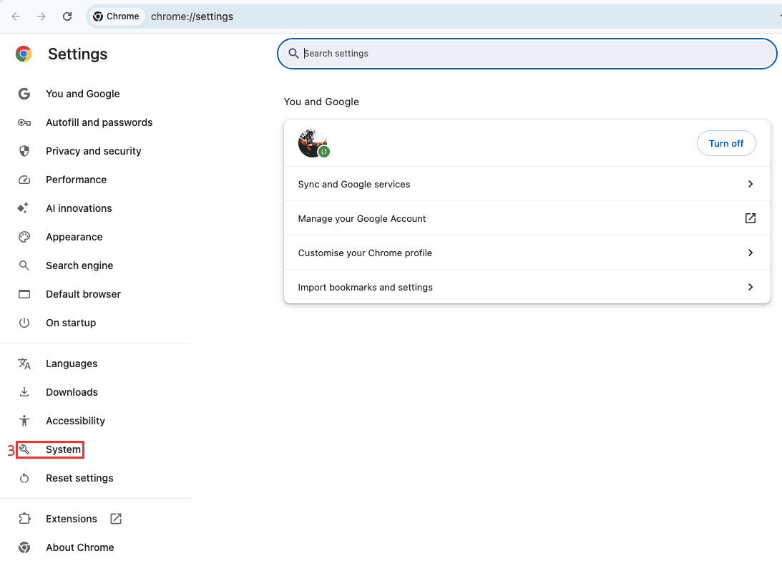This screenshot has width=782, height=561.
Task: Click the Appearance palette icon
Action: click(24, 237)
